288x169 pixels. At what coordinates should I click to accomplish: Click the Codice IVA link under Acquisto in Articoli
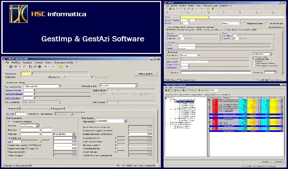pyautogui.click(x=171, y=38)
